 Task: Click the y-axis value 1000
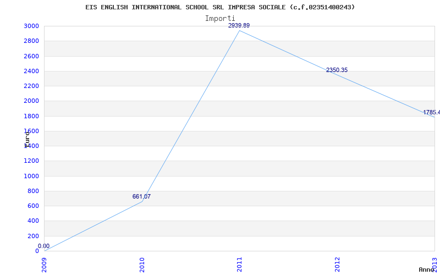point(32,176)
